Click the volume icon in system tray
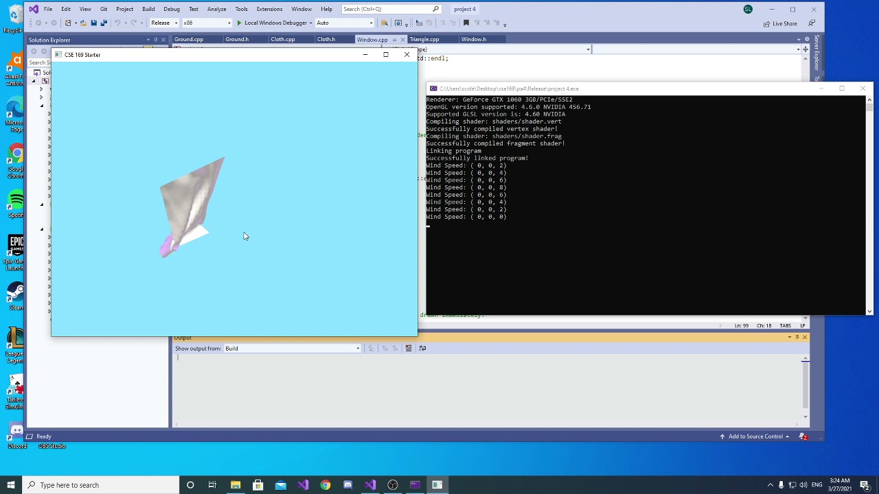Image resolution: width=879 pixels, height=494 pixels. 803,485
